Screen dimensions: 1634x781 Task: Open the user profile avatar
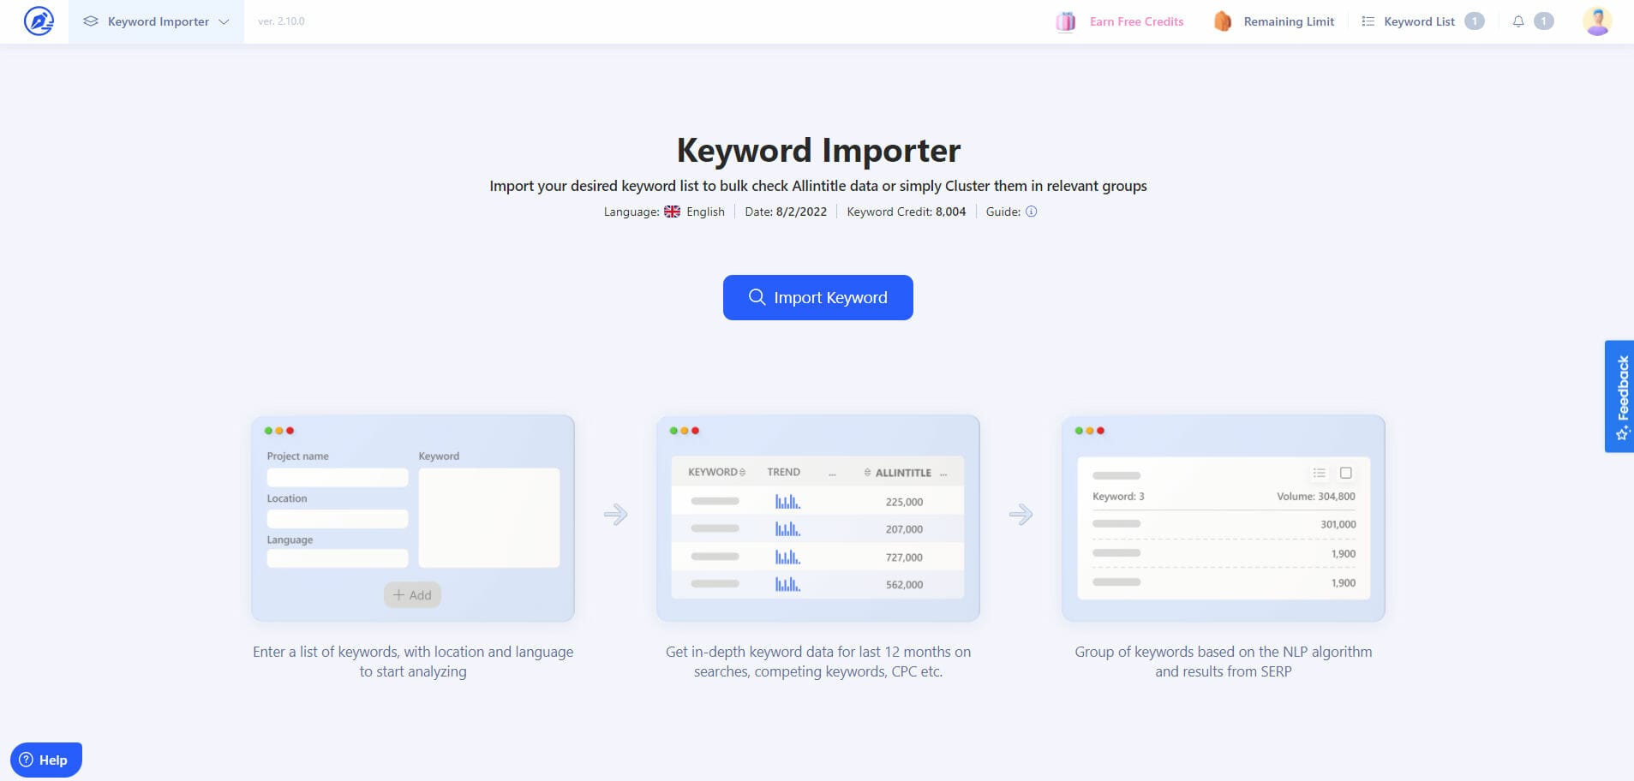(x=1596, y=21)
